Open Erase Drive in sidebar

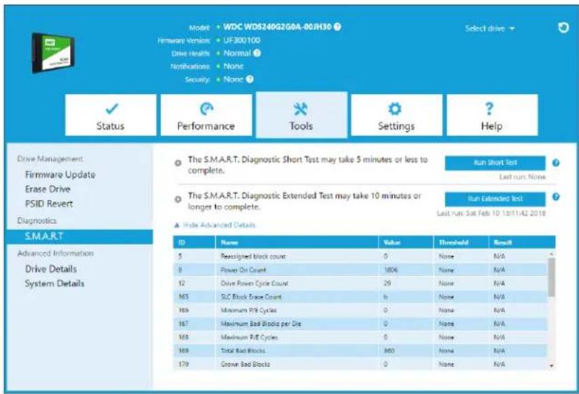tap(48, 189)
